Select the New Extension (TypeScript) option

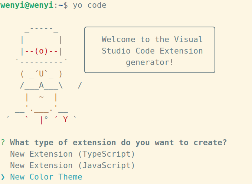(x=72, y=154)
